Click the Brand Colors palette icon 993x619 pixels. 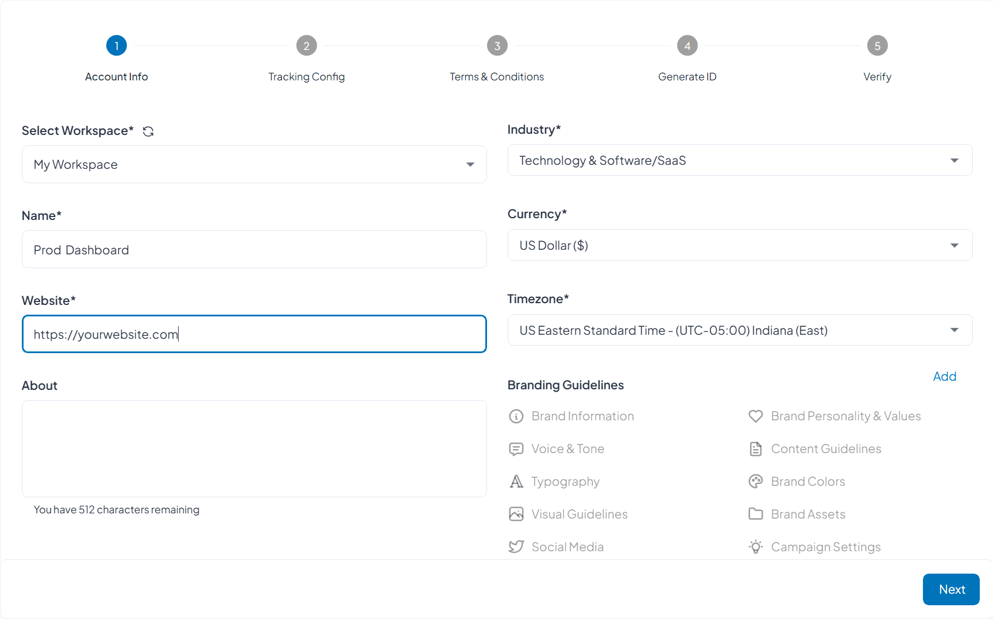tap(755, 482)
